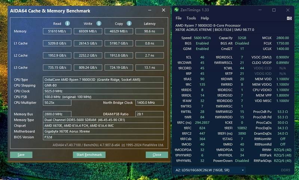Click the Read info icon in AIDA64
Image resolution: width=299 pixels, height=180 pixels.
coord(67,24)
